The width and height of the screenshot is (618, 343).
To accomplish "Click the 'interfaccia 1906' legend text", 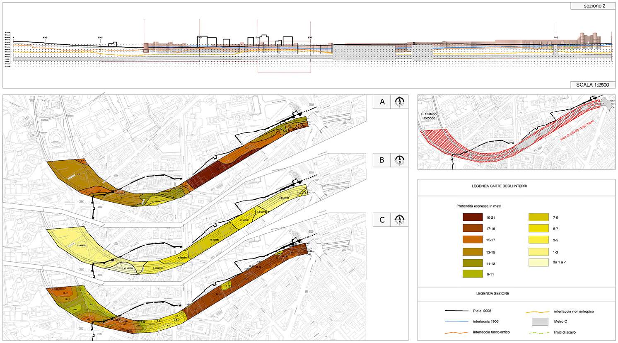I will [485, 321].
